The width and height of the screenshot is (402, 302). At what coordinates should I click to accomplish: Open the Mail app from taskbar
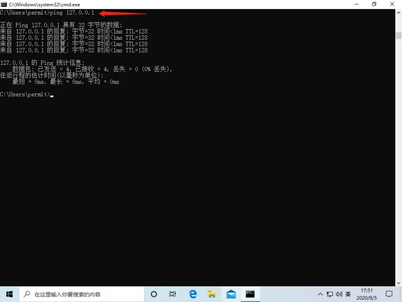tap(231, 294)
